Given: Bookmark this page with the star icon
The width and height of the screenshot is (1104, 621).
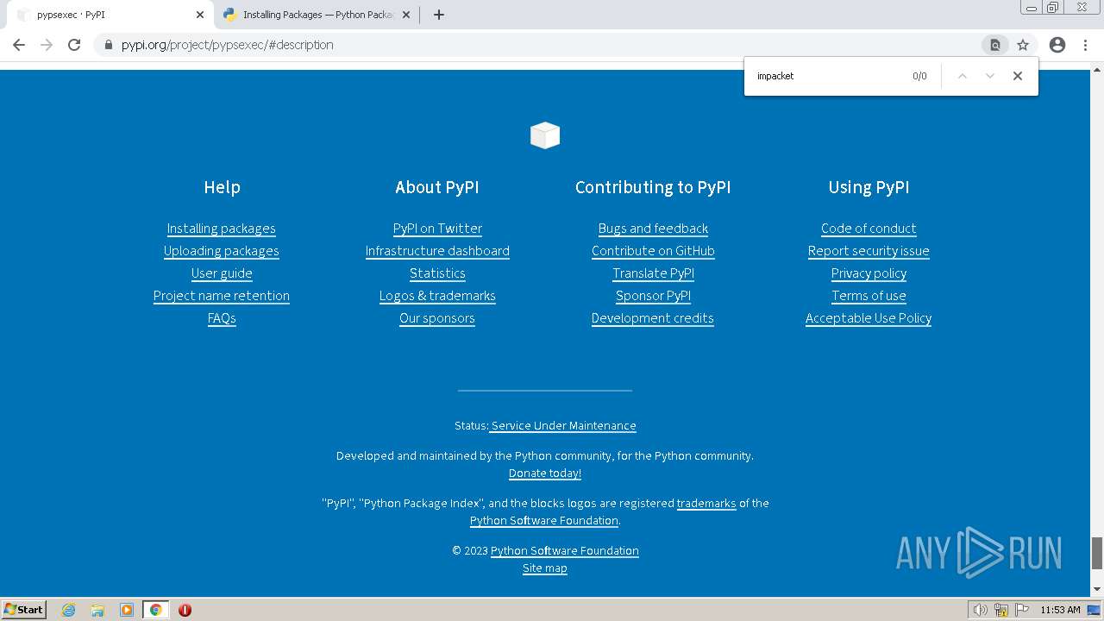Looking at the screenshot, I should coord(1023,45).
